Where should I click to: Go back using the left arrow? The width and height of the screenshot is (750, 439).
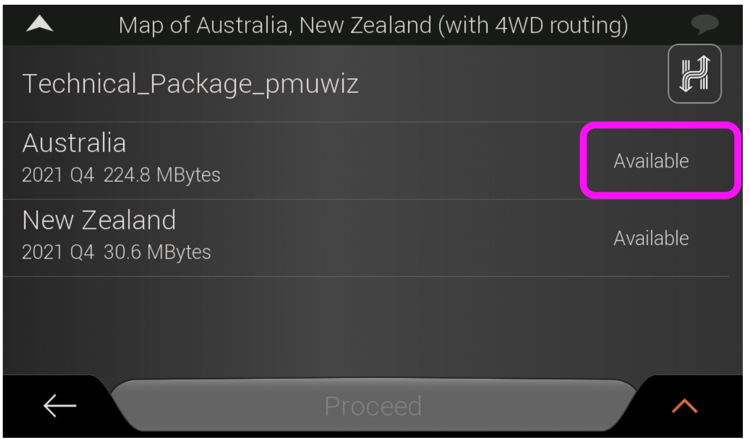pos(59,406)
